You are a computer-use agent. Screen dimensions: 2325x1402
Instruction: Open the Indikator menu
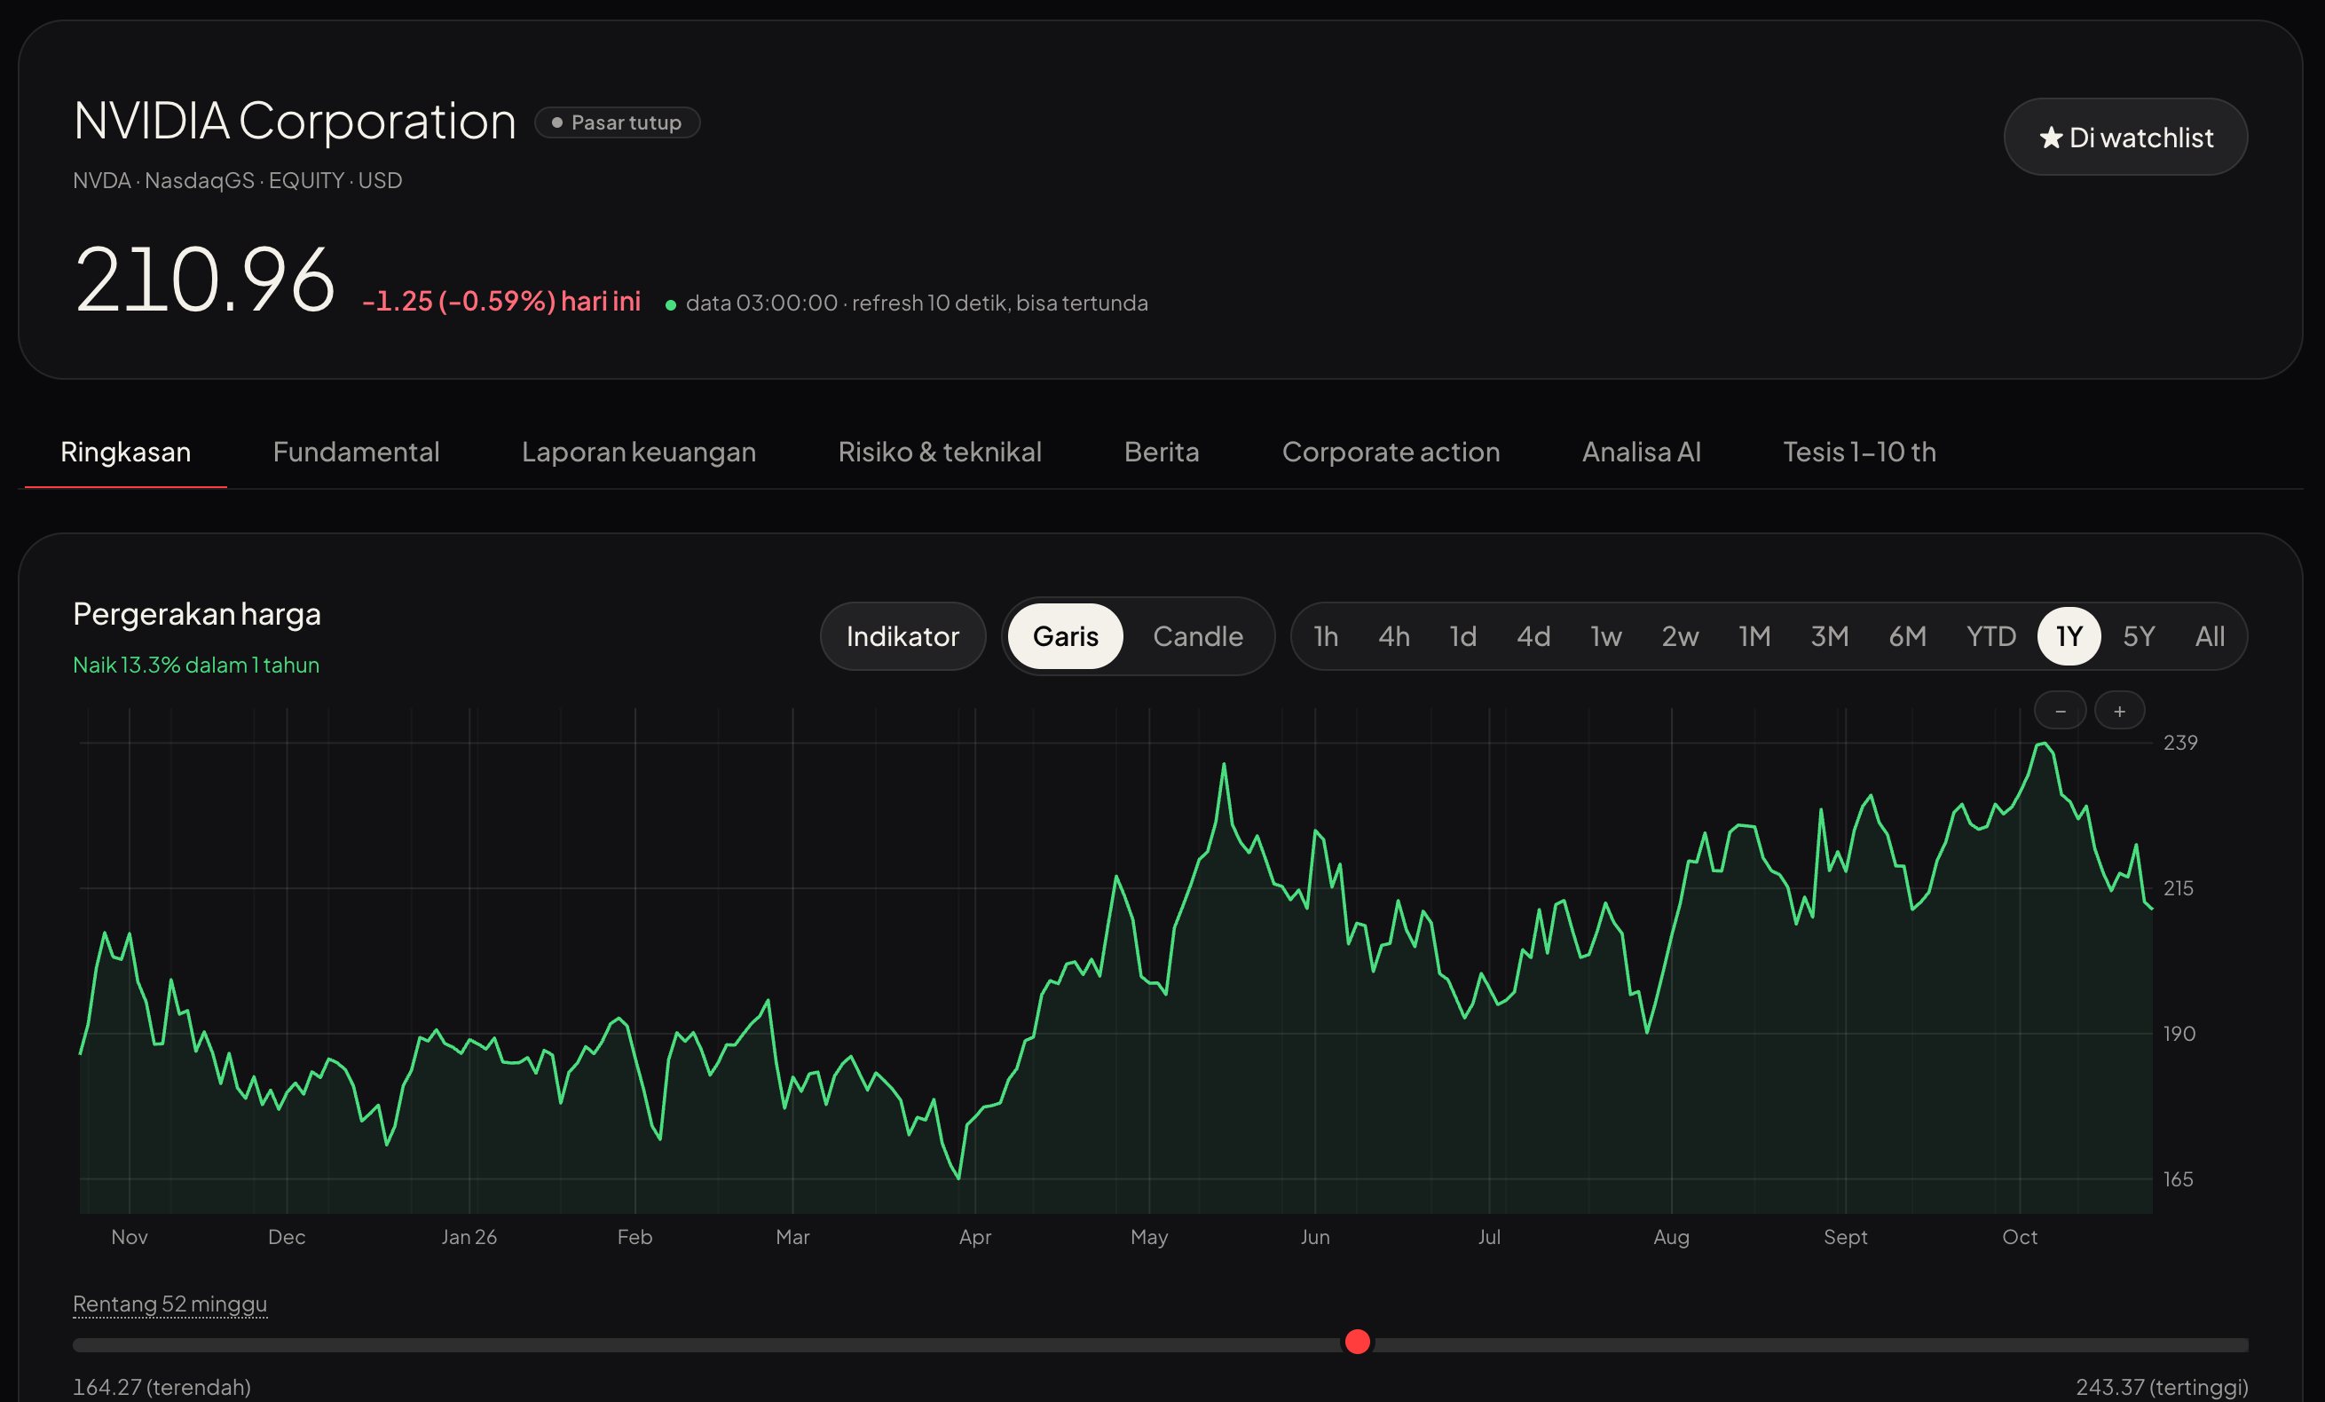(903, 636)
